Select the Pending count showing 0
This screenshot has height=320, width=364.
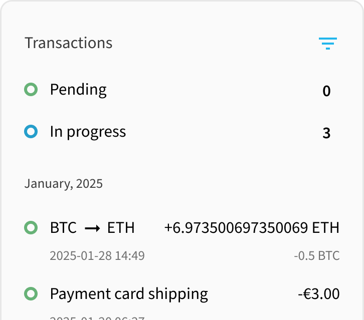point(326,91)
